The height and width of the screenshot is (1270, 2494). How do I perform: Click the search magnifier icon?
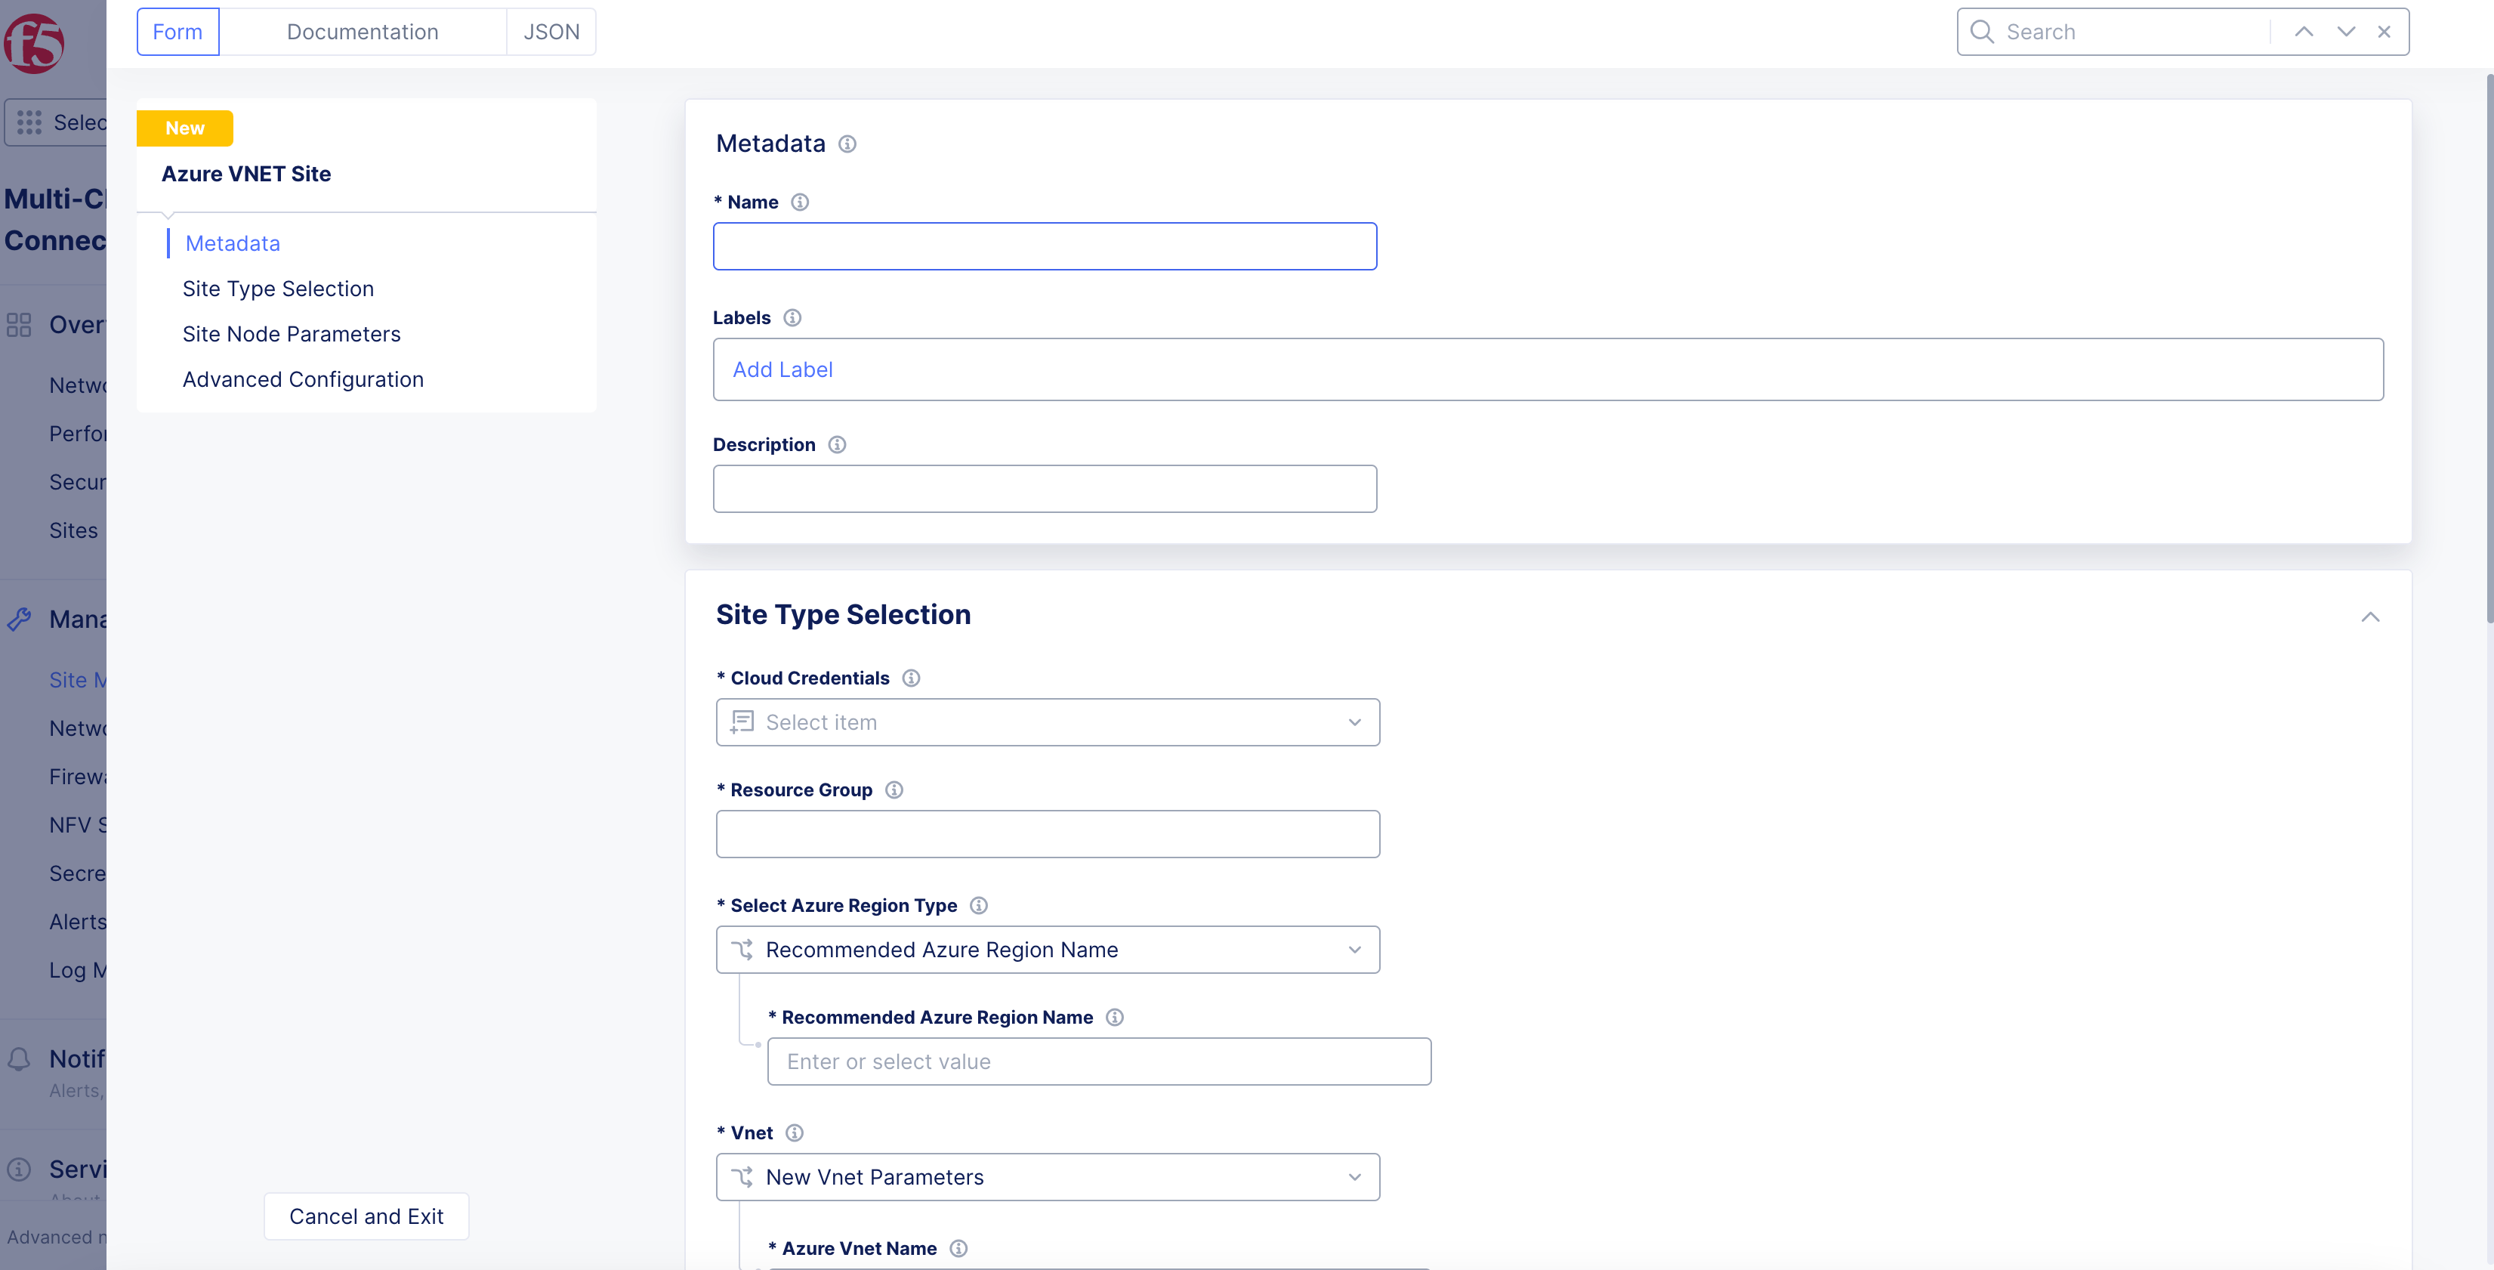click(x=1982, y=31)
